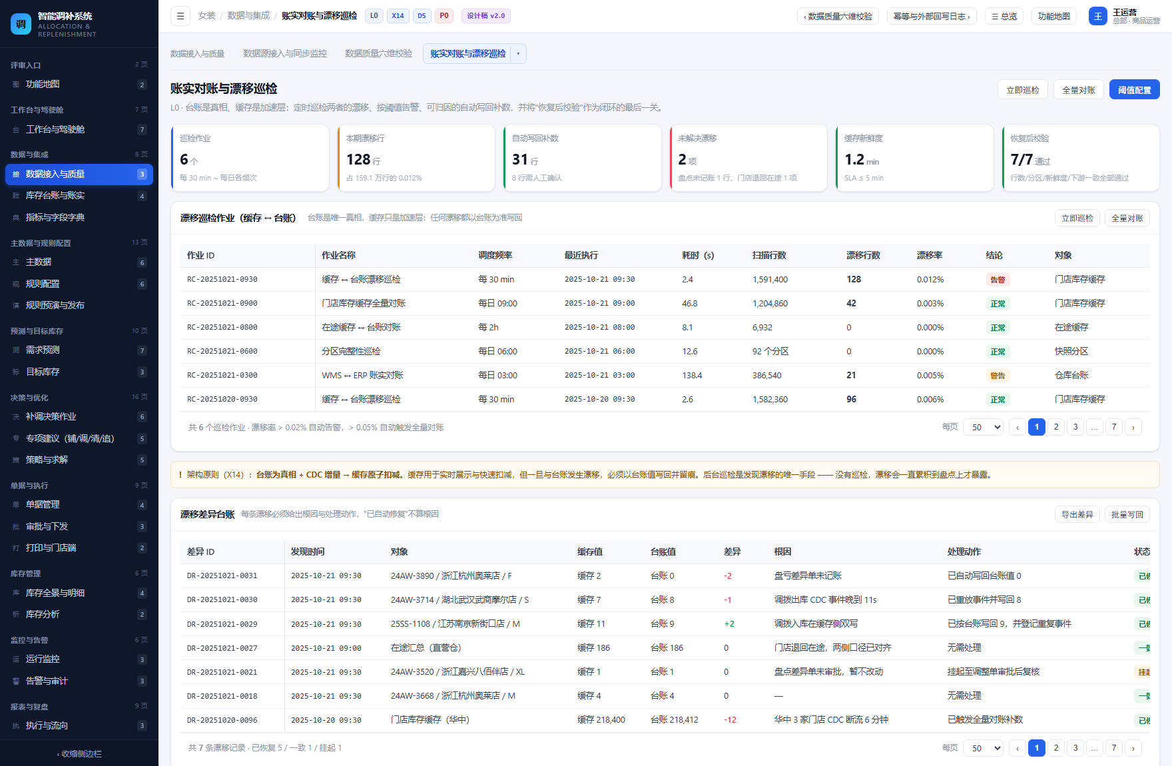Click the icon beside 主数据 item
The width and height of the screenshot is (1172, 766).
tap(16, 262)
